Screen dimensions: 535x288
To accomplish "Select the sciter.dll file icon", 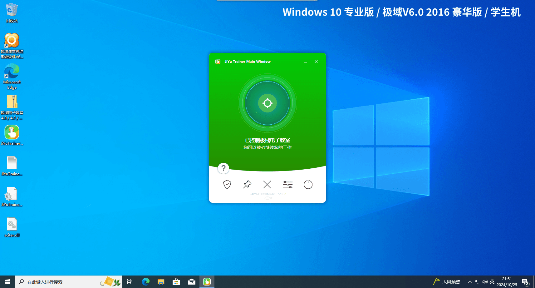I will [x=12, y=227].
